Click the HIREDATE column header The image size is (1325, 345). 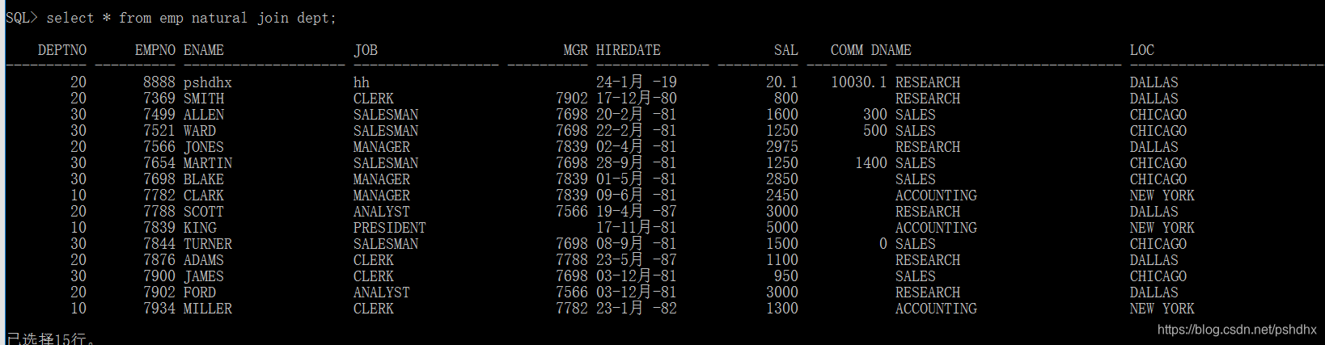coord(629,50)
